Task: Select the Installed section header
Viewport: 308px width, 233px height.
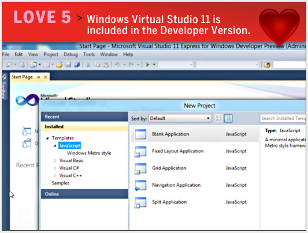Action: (84, 126)
